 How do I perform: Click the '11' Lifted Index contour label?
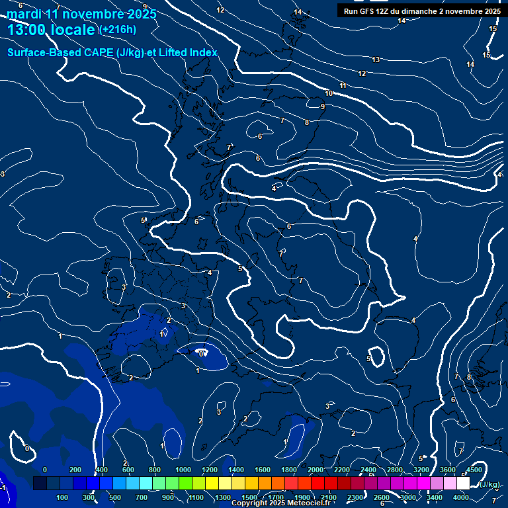[x=343, y=85]
